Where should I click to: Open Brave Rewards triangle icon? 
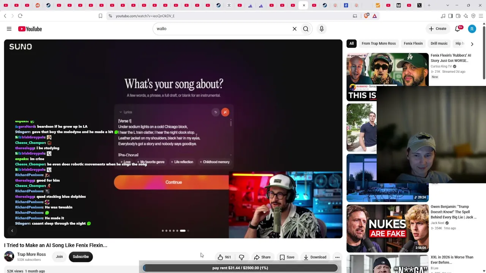point(374,16)
